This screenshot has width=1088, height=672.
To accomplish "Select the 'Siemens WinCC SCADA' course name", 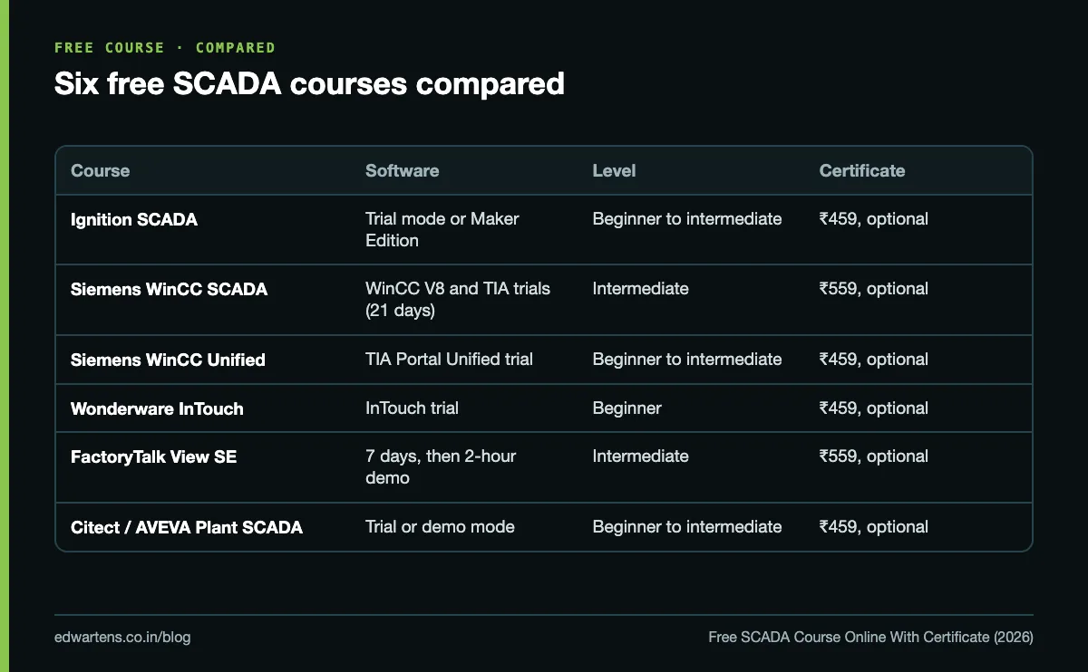I will click(169, 290).
